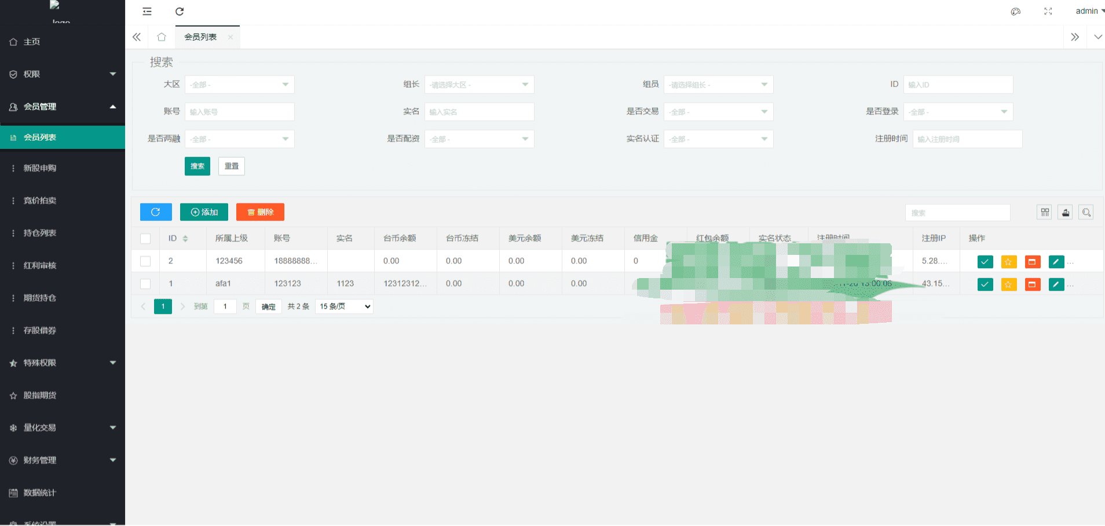The width and height of the screenshot is (1105, 526).
Task: Open the theme palette icon
Action: coord(1016,12)
